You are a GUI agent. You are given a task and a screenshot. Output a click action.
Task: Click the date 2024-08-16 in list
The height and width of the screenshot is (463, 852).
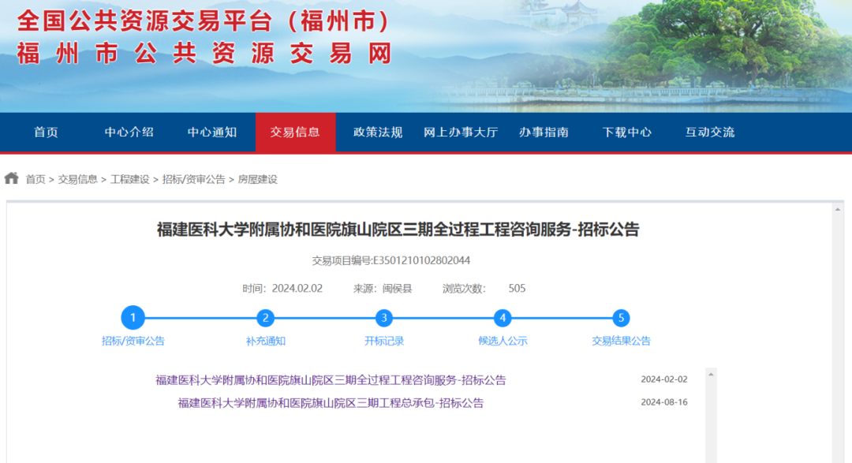pyautogui.click(x=664, y=402)
